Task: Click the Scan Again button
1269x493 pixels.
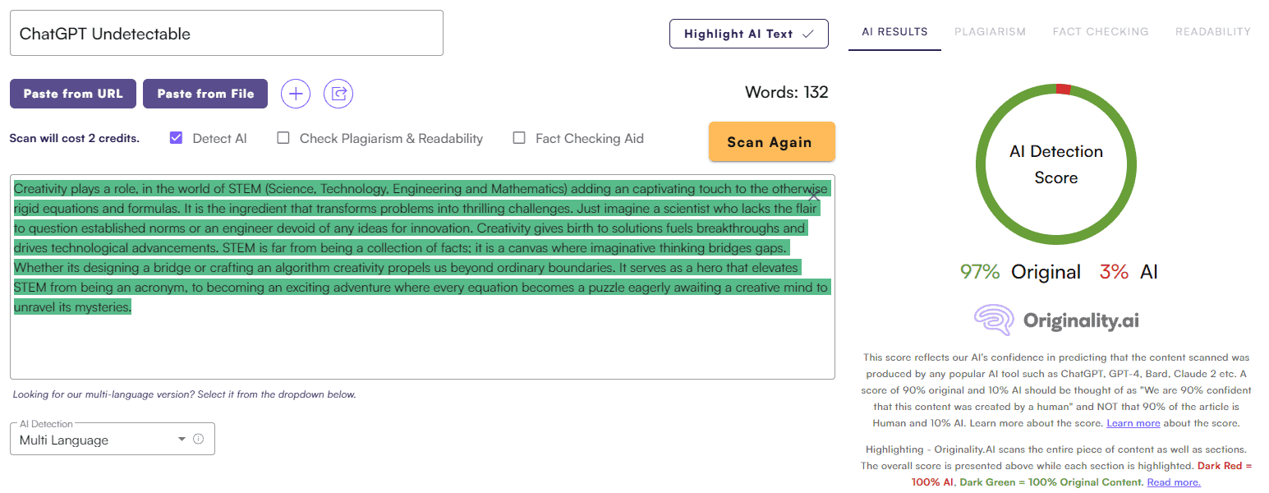Action: 772,142
